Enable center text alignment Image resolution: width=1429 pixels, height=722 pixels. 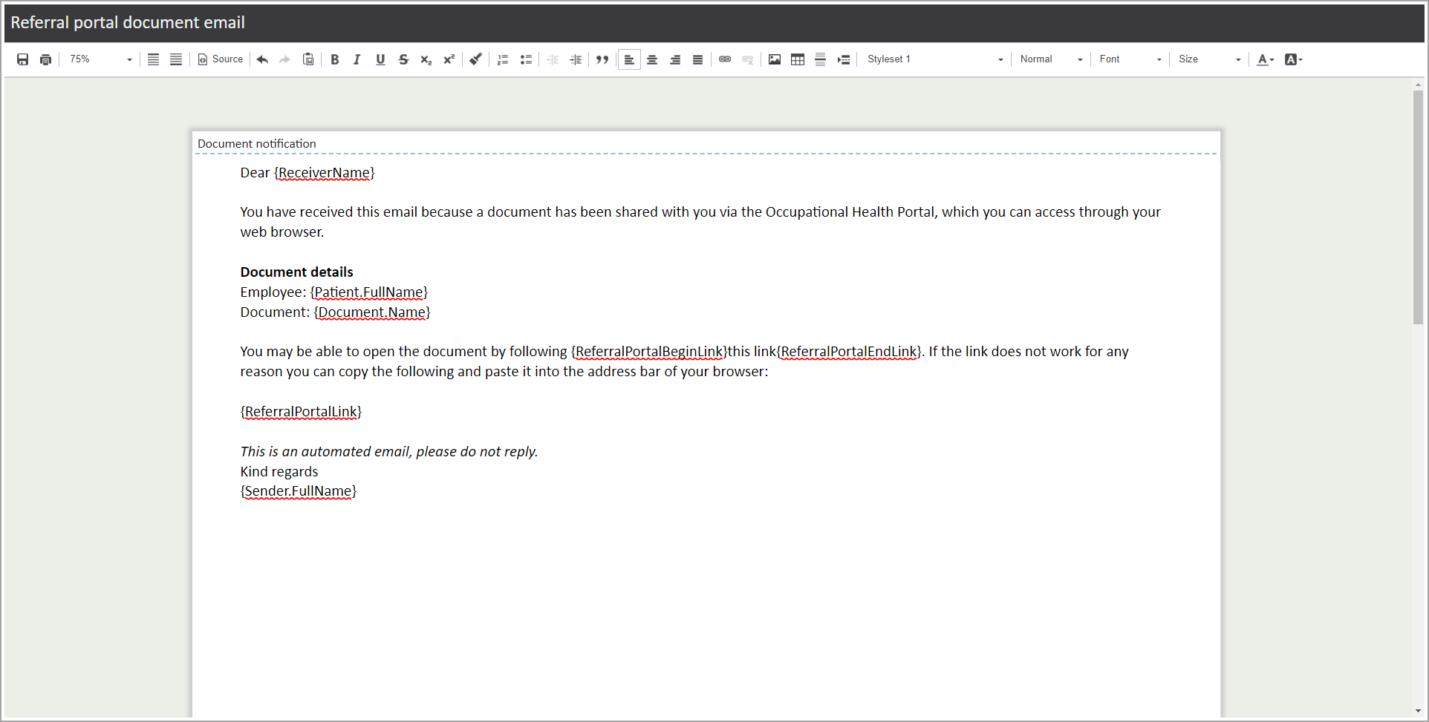pyautogui.click(x=652, y=59)
